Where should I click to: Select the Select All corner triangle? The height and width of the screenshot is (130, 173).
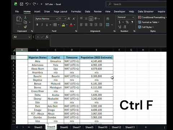(14, 50)
